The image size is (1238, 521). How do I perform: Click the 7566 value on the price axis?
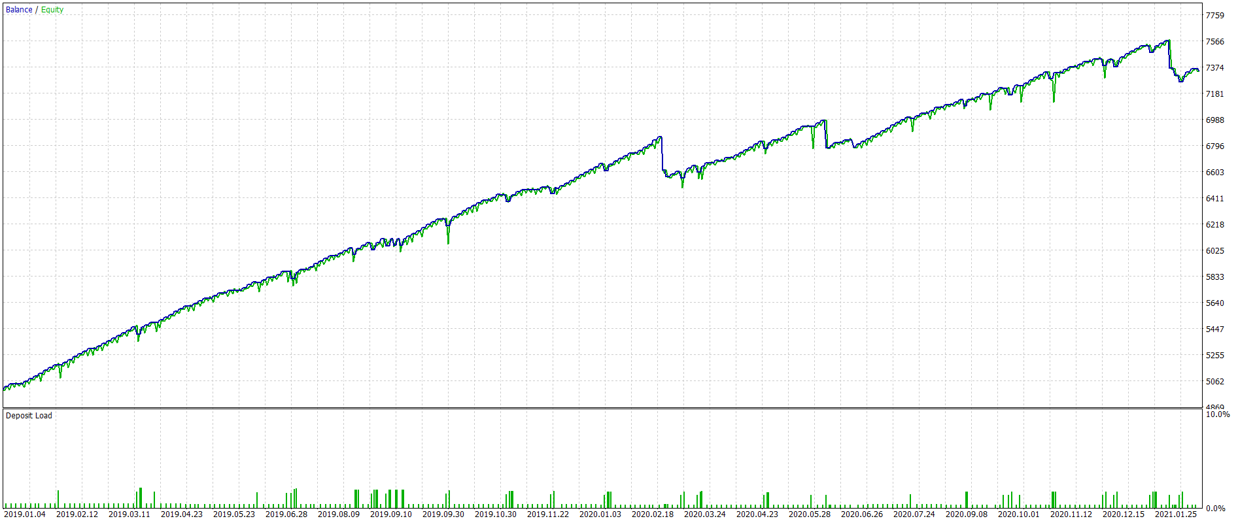pyautogui.click(x=1214, y=42)
